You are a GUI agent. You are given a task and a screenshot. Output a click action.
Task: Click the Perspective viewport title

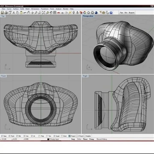(88, 16)
